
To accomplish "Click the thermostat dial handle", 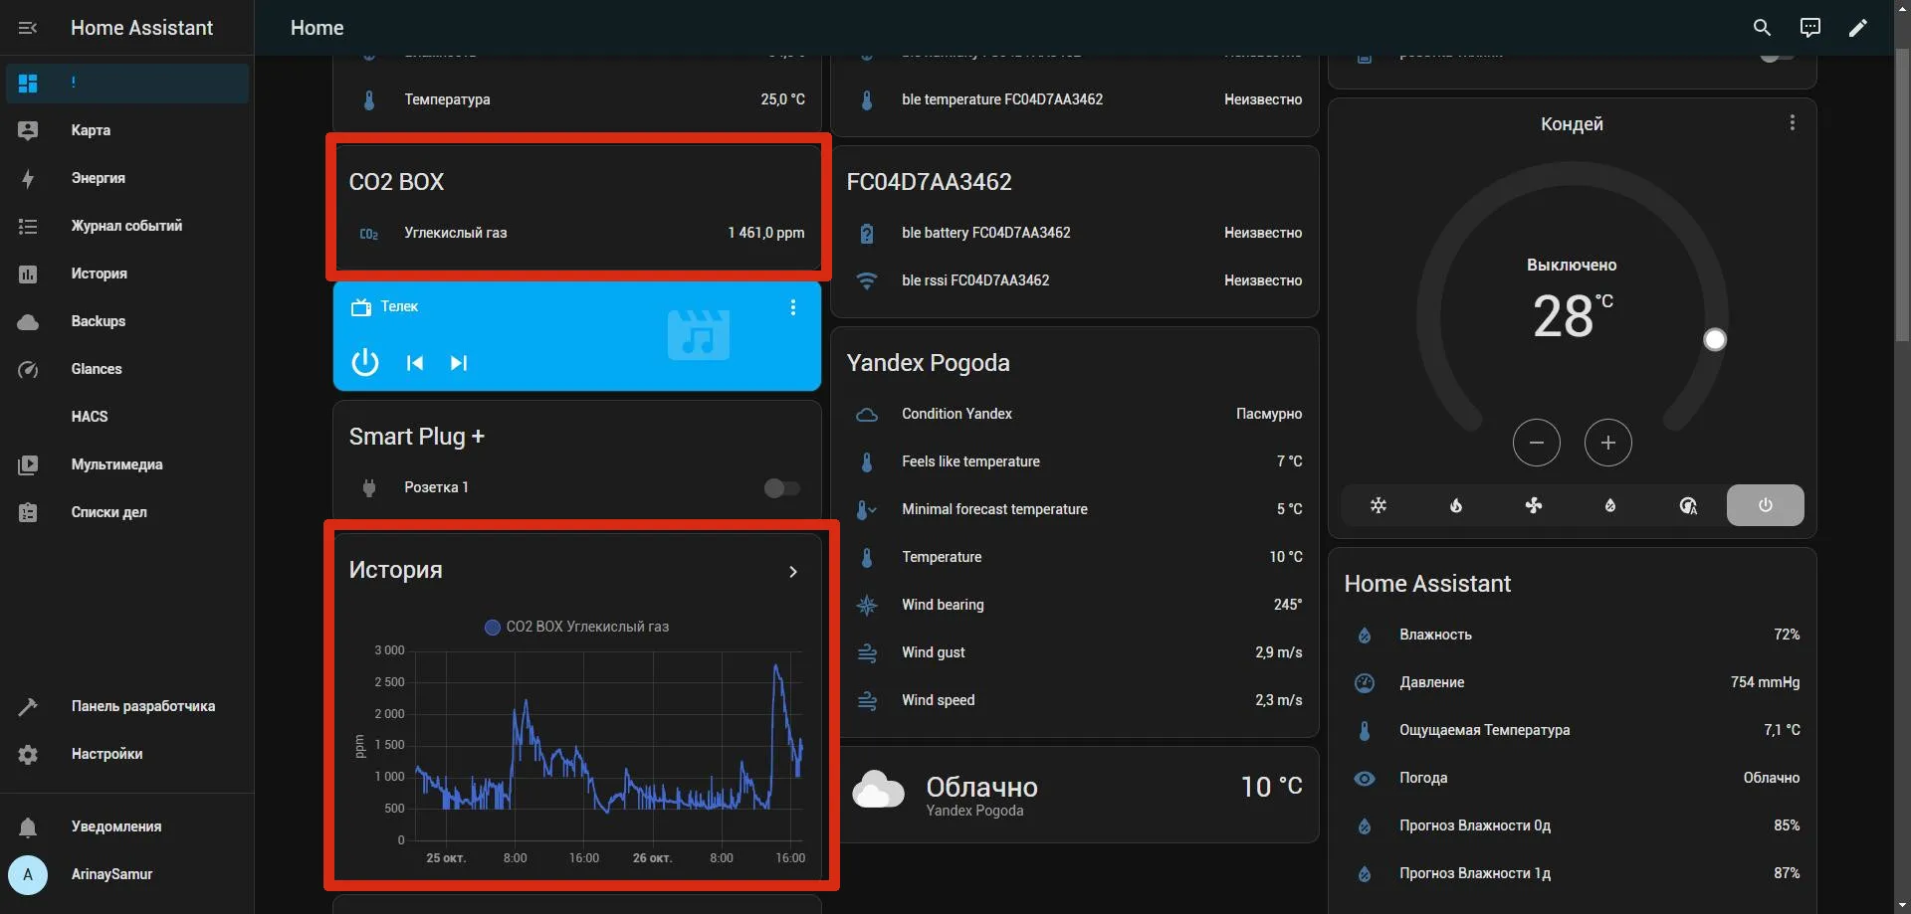I will tap(1715, 340).
